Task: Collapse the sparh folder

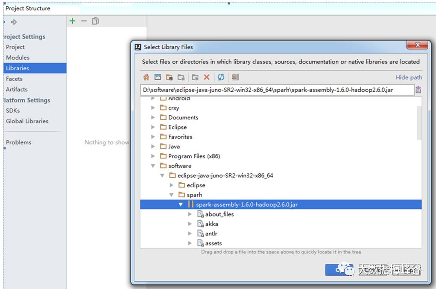Action: click(x=172, y=195)
